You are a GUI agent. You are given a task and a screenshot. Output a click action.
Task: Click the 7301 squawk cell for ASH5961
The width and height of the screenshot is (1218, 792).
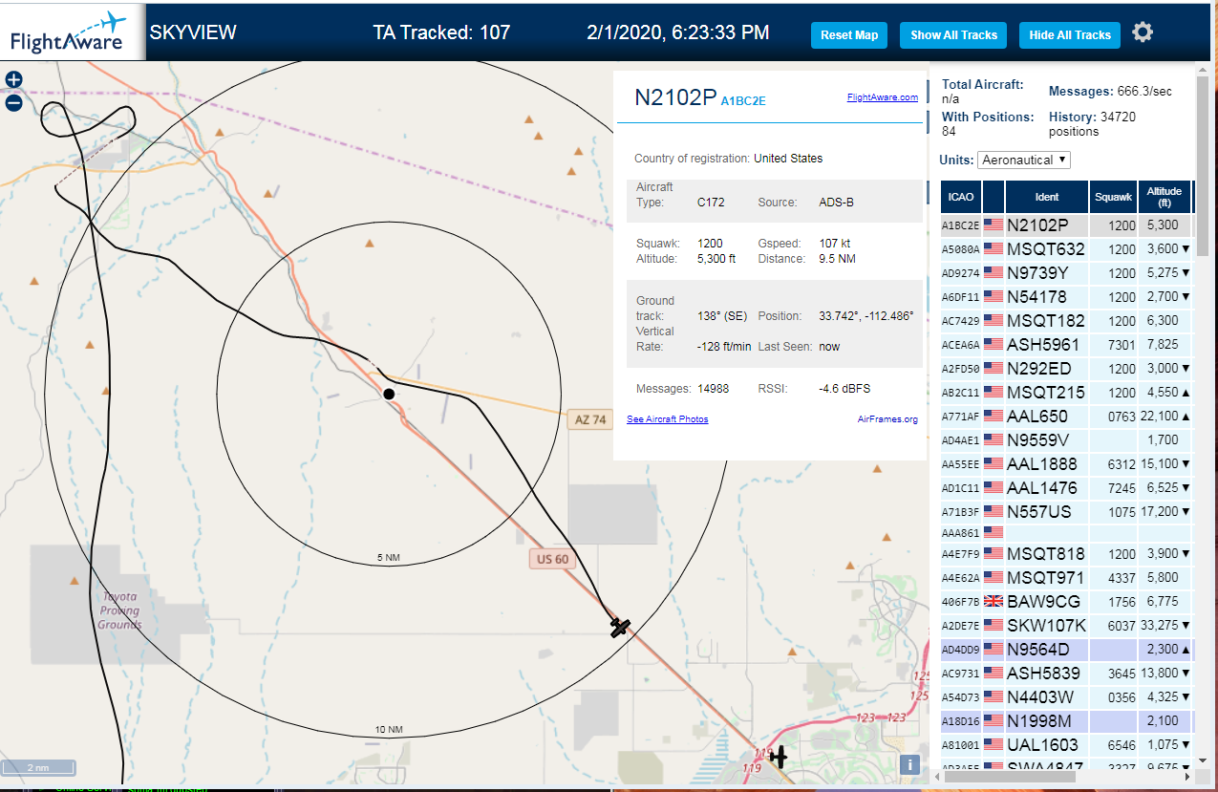[1114, 345]
